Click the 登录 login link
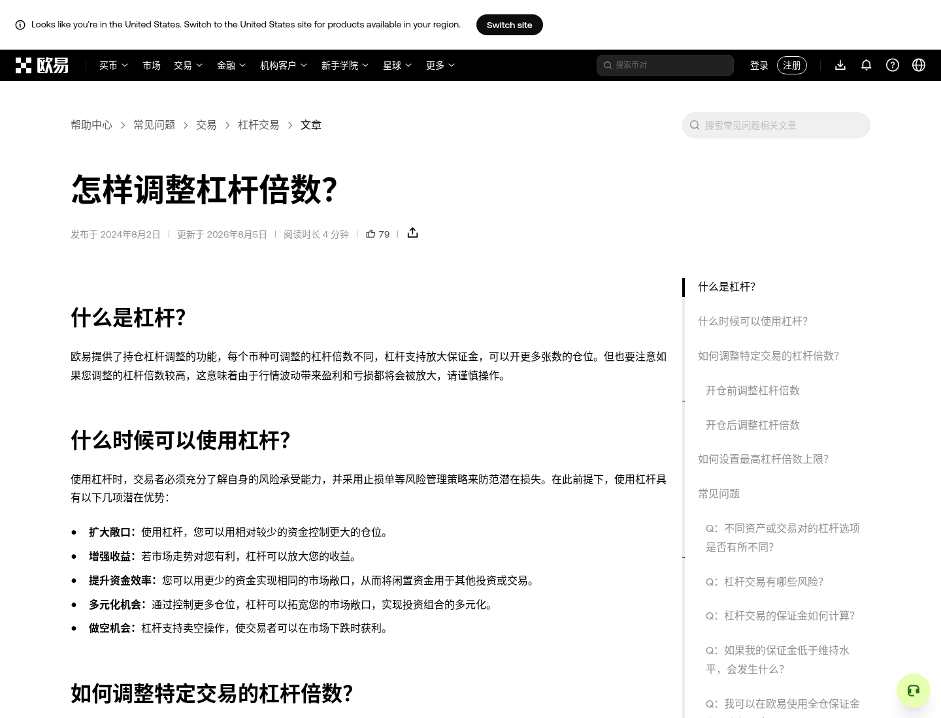 pyautogui.click(x=759, y=65)
